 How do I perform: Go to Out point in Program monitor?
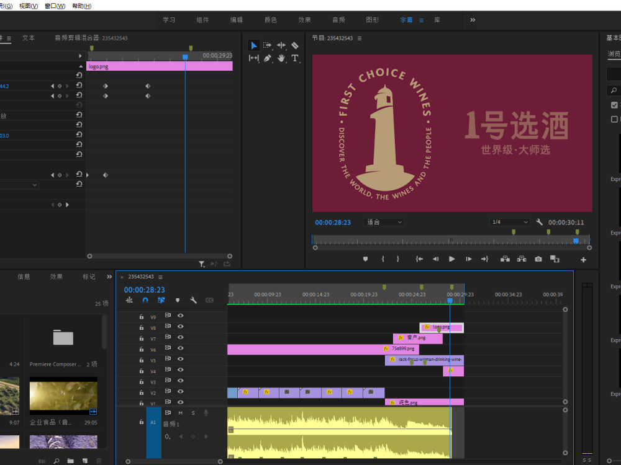pyautogui.click(x=485, y=259)
